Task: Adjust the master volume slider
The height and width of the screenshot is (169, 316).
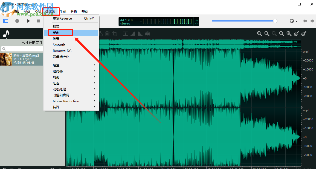Action: 245,21
